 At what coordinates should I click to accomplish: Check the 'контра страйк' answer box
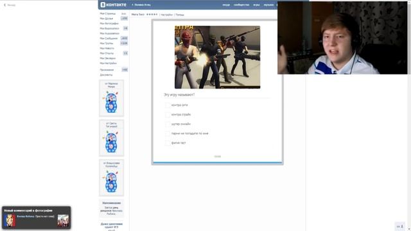click(x=168, y=114)
